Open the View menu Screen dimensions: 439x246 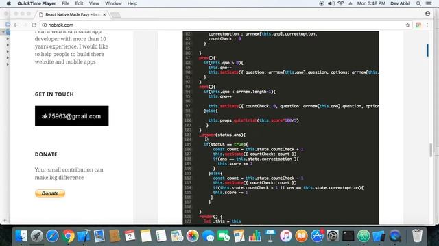[x=94, y=3]
